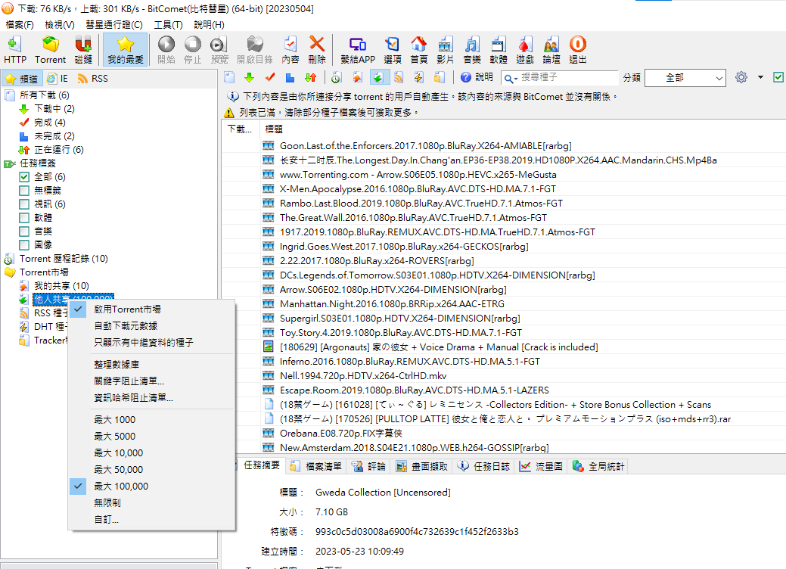786x569 pixels.
Task: Open the 分類 全部 combo box
Action: tap(685, 78)
